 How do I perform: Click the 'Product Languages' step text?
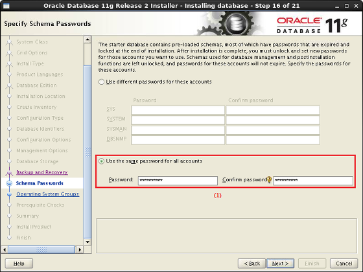point(40,74)
